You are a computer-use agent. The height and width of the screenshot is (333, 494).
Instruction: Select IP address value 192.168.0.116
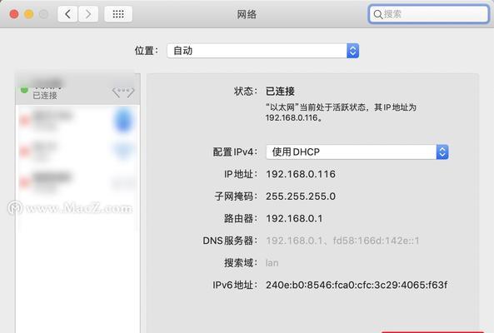[x=301, y=174]
